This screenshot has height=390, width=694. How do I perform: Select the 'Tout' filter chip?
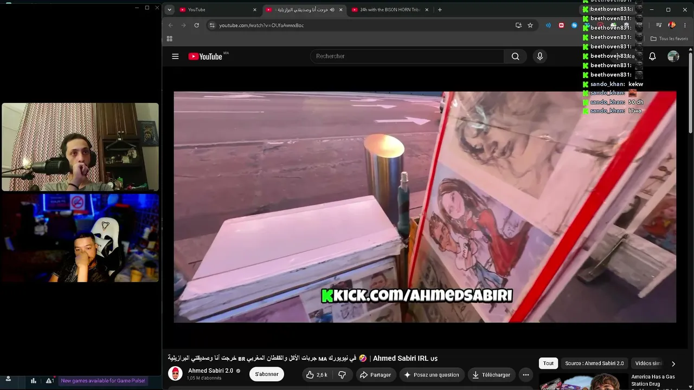coord(549,363)
